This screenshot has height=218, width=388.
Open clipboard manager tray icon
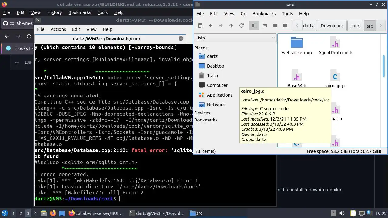click(x=353, y=213)
